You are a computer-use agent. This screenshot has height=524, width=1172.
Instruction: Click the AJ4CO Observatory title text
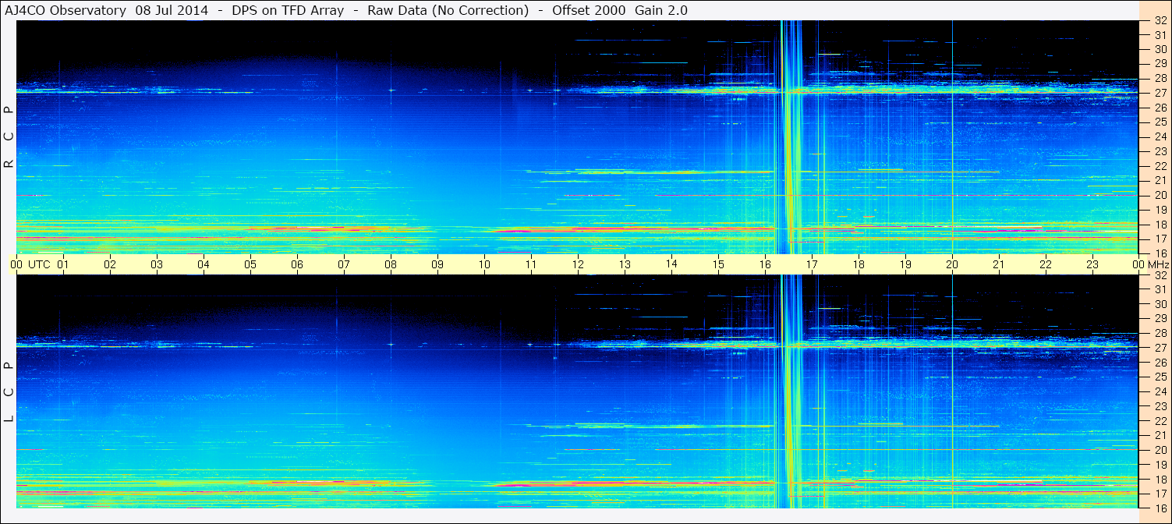click(x=66, y=10)
